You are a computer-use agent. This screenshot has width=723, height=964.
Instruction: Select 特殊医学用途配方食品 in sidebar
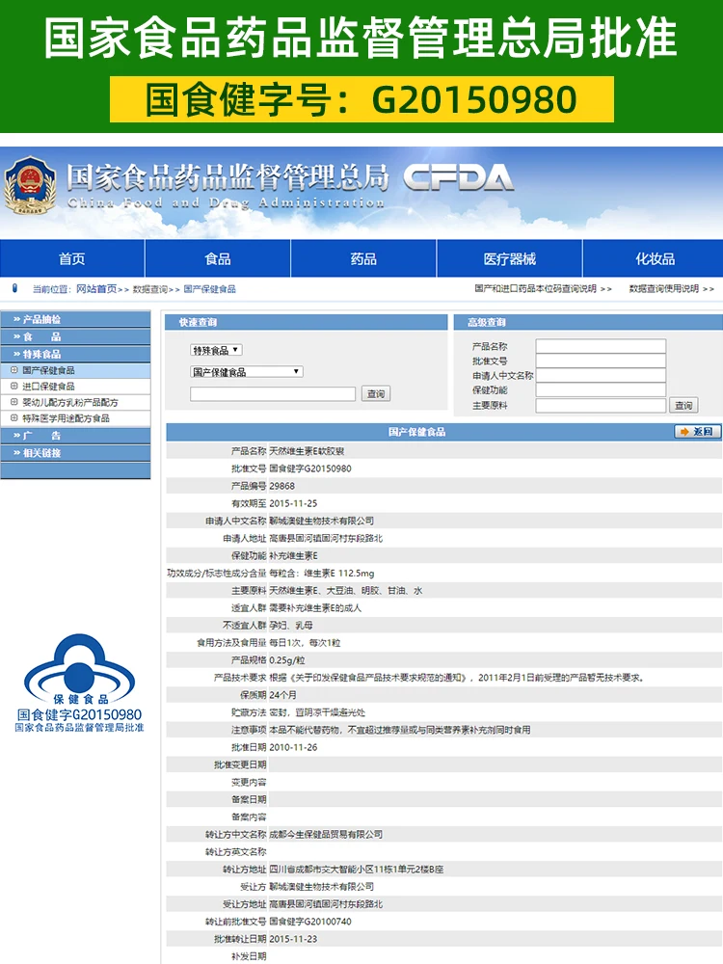(66, 418)
